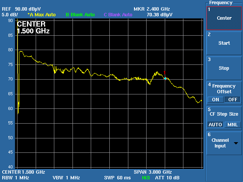Image resolution: width=243 pixels, height=182 pixels.
Task: Click the green HiS indicator
Action: (146, 178)
